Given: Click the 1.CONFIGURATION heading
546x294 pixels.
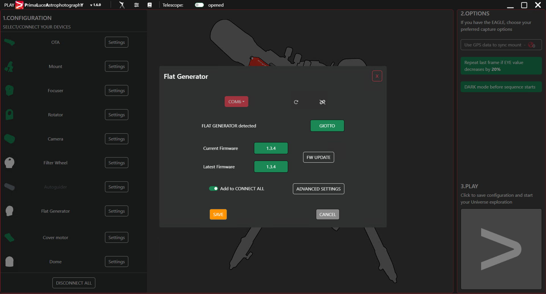Looking at the screenshot, I should click(27, 18).
